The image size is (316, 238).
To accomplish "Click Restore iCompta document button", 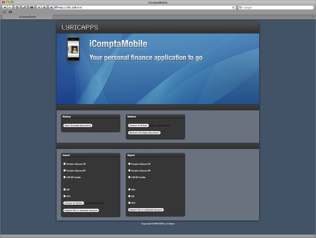I will click(x=144, y=133).
